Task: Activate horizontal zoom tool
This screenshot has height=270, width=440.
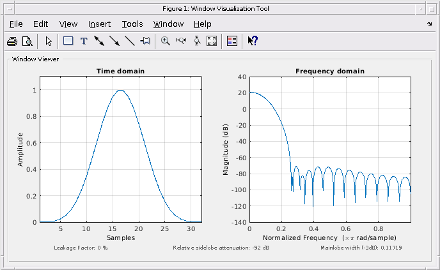Action: coord(181,41)
